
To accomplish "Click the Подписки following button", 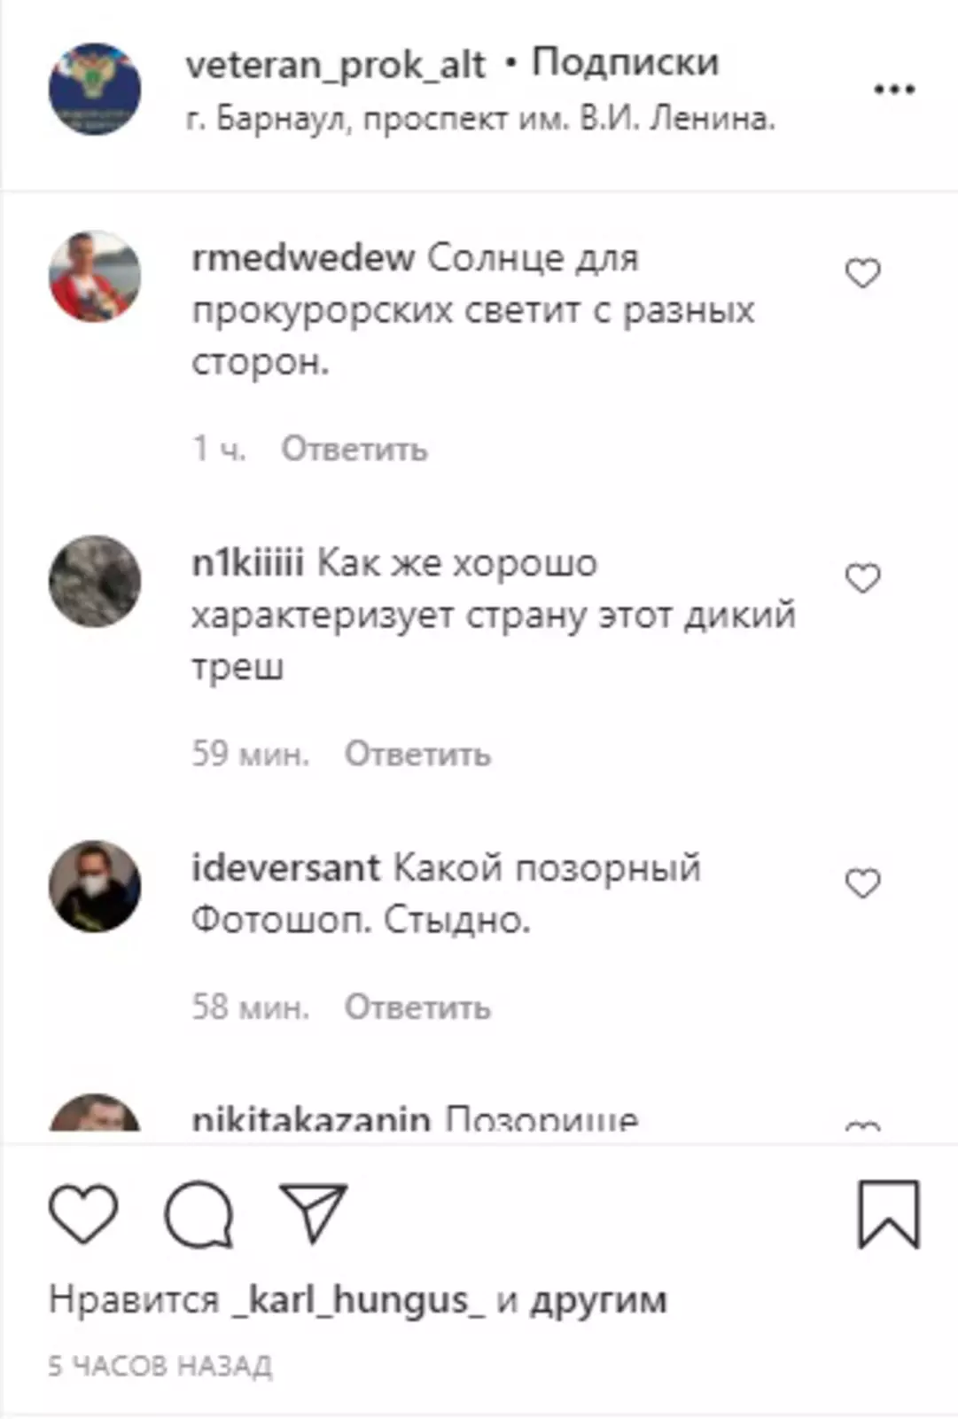I will (625, 63).
